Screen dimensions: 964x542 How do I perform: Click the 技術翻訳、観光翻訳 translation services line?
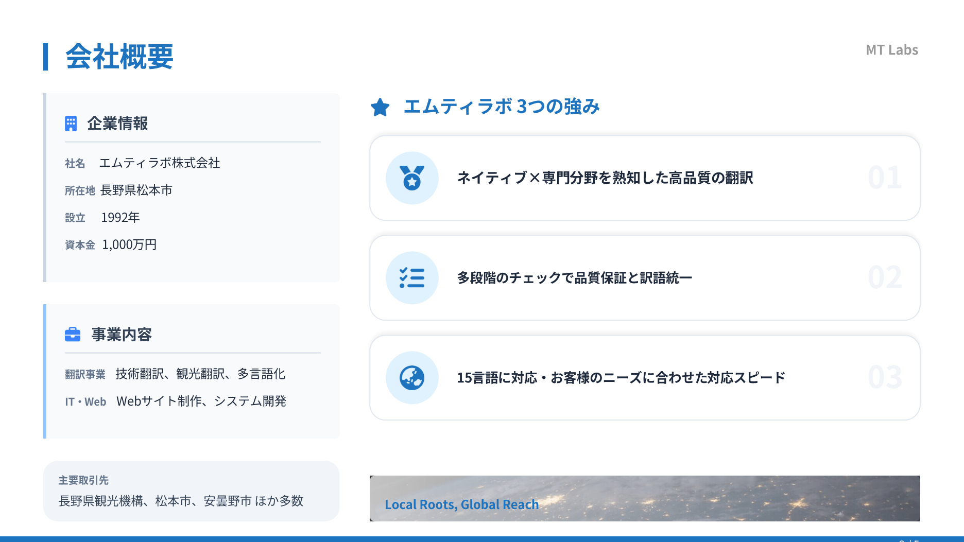click(x=200, y=374)
